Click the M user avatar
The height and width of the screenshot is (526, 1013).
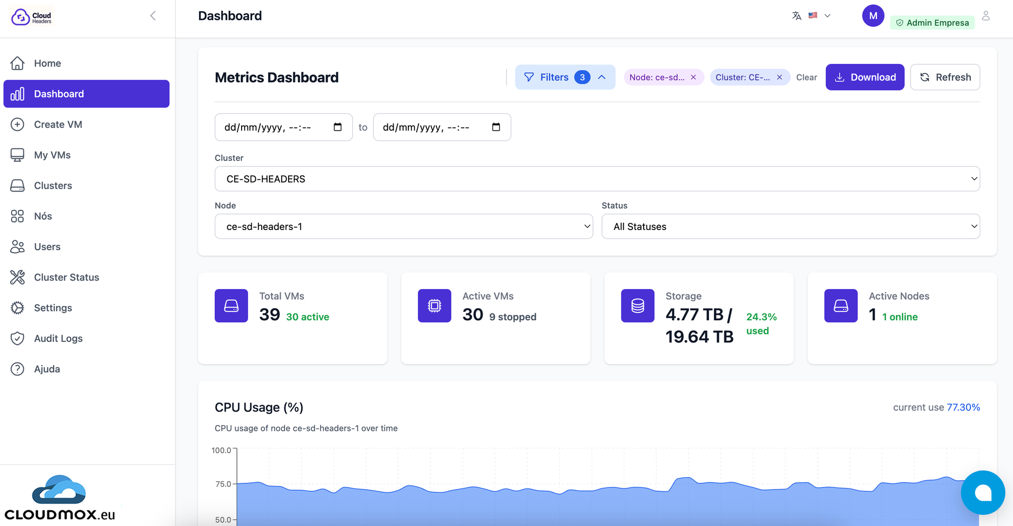pyautogui.click(x=873, y=16)
